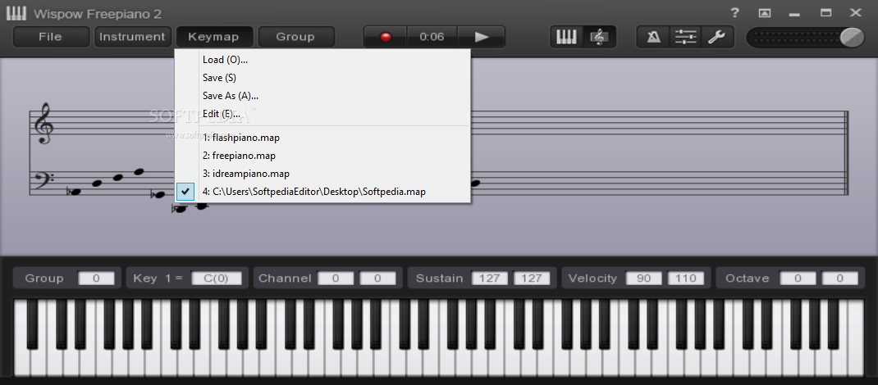Open the Instrument menu
This screenshot has width=878, height=385.
pos(132,37)
